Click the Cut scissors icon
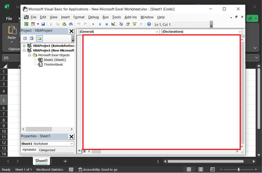Image resolution: width=262 pixels, height=173 pixels. coord(51,24)
